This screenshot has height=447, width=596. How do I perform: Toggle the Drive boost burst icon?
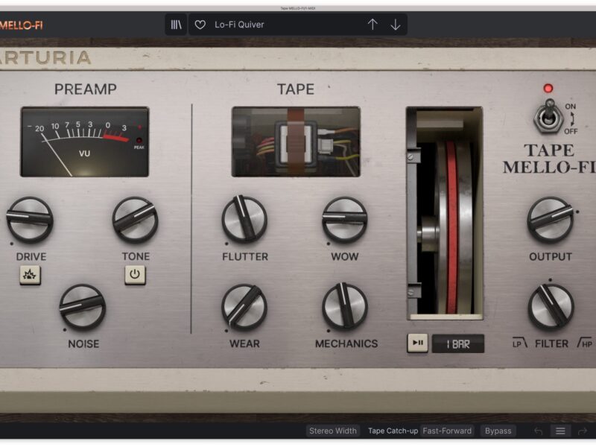(31, 275)
